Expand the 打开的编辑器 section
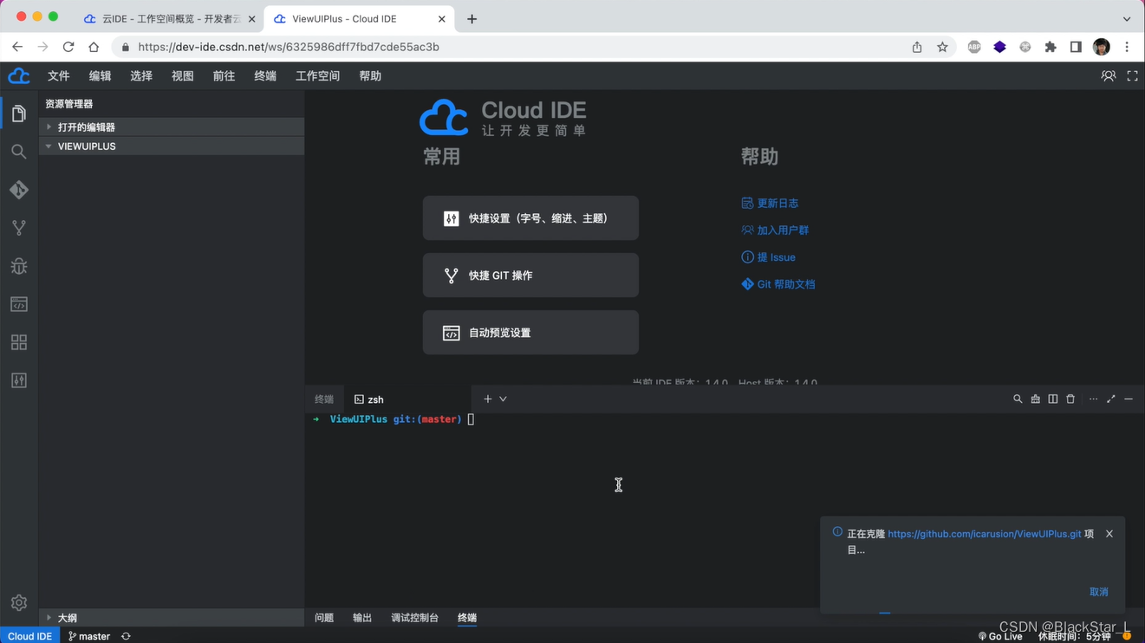Viewport: 1145px width, 643px height. [x=172, y=127]
